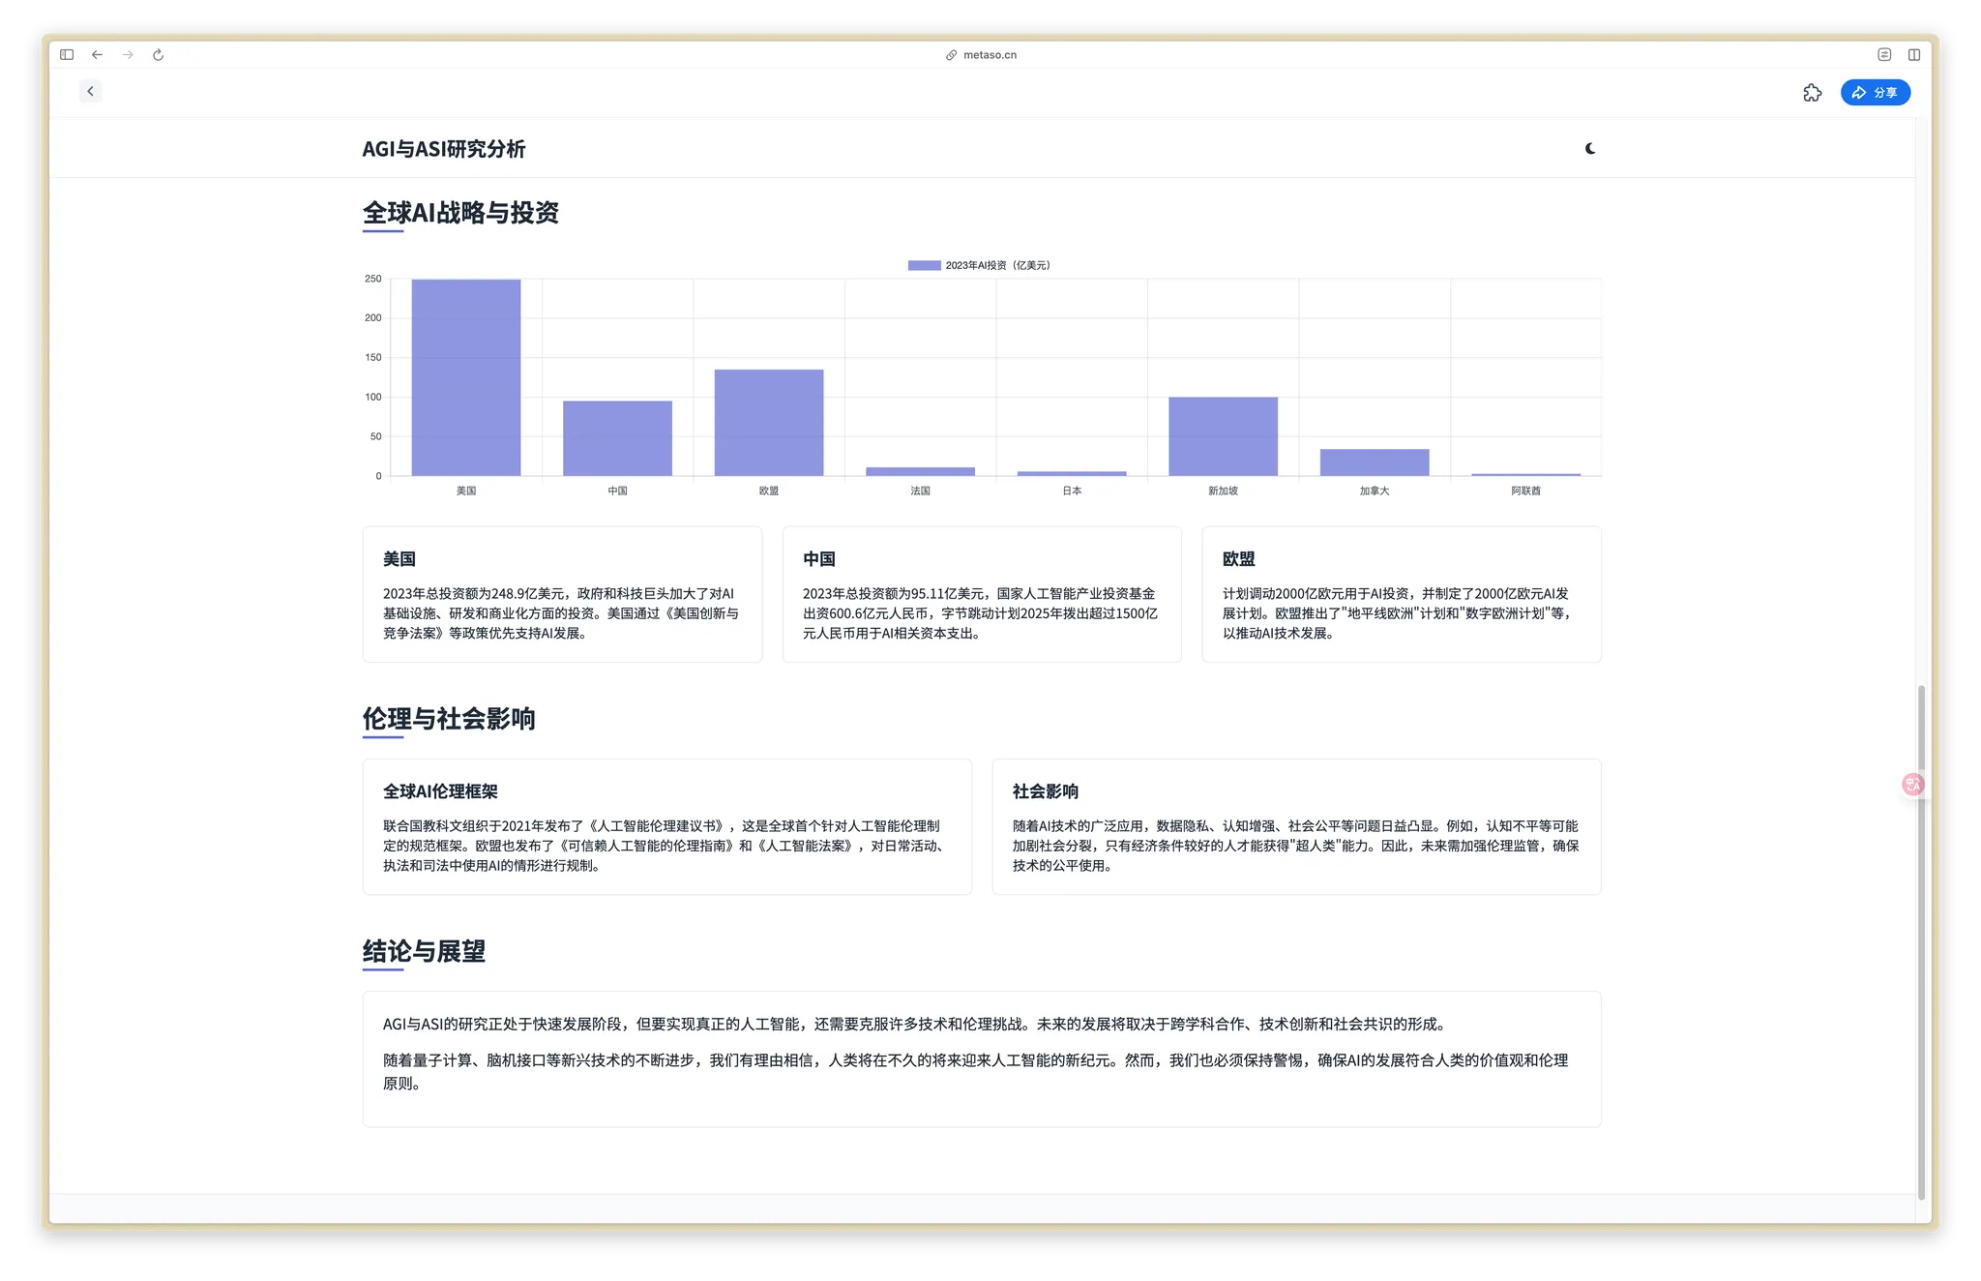Click the link icon beside metaso.cn
The image size is (1981, 1281).
(x=948, y=54)
